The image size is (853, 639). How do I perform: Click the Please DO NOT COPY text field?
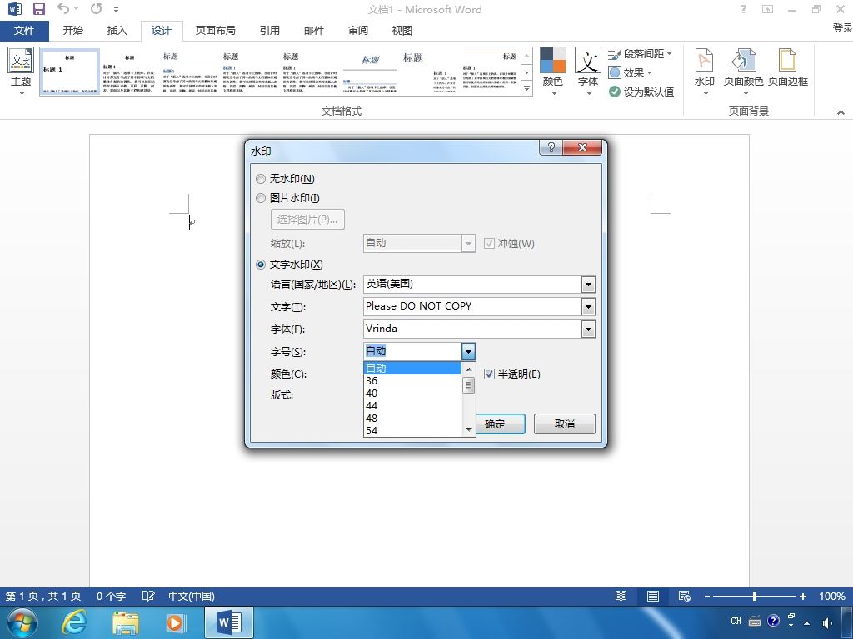click(x=472, y=306)
